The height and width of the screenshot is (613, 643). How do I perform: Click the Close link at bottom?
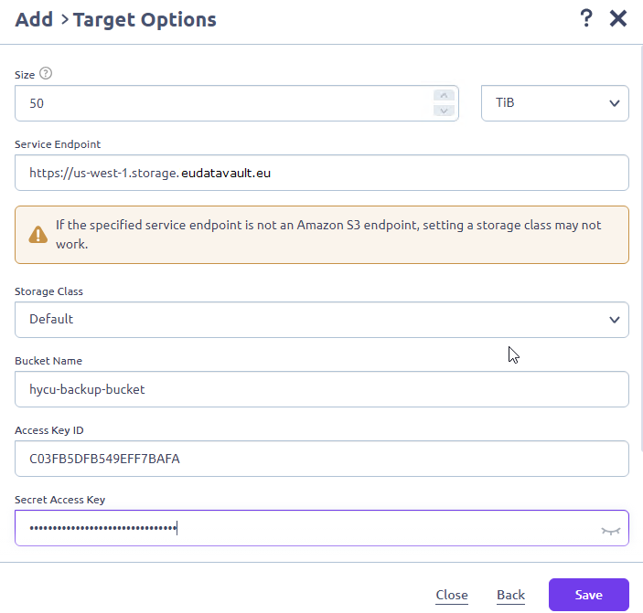tap(452, 595)
